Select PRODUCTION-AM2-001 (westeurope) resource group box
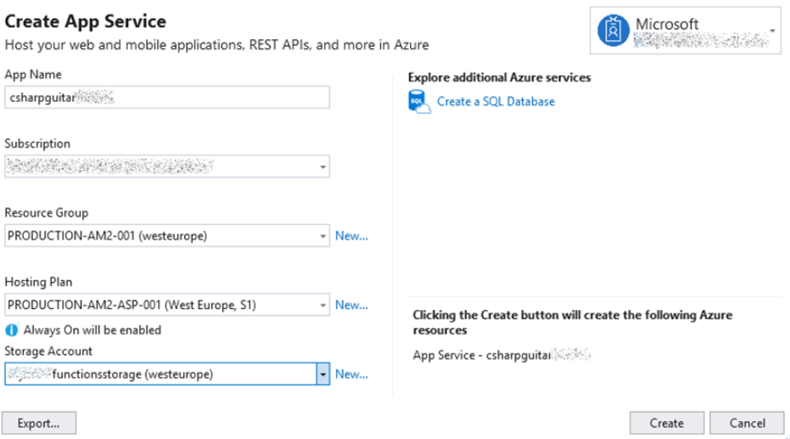Viewport: 790px width, 439px height. coord(167,236)
